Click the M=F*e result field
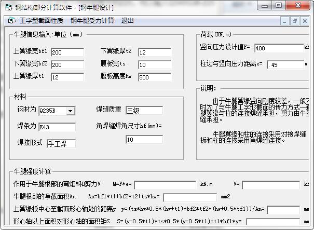 [165, 185]
